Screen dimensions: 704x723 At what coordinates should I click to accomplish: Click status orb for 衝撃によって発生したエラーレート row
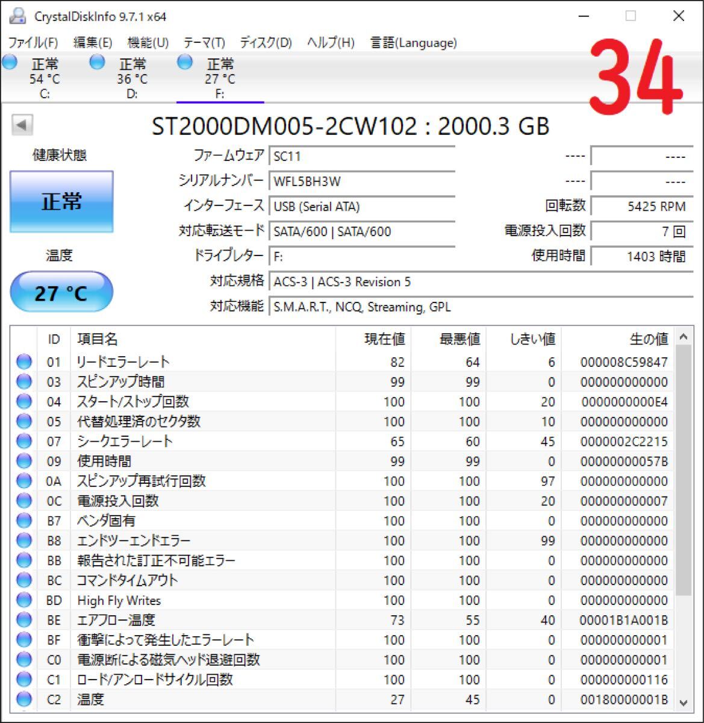(24, 640)
